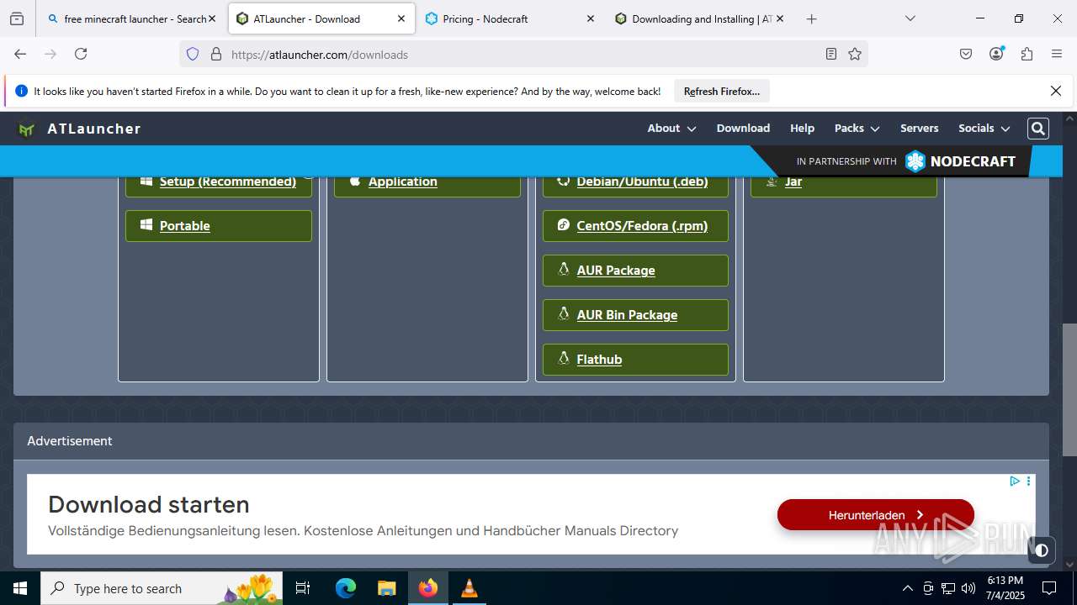Open a new browser tab
Image resolution: width=1077 pixels, height=605 pixels.
(811, 18)
